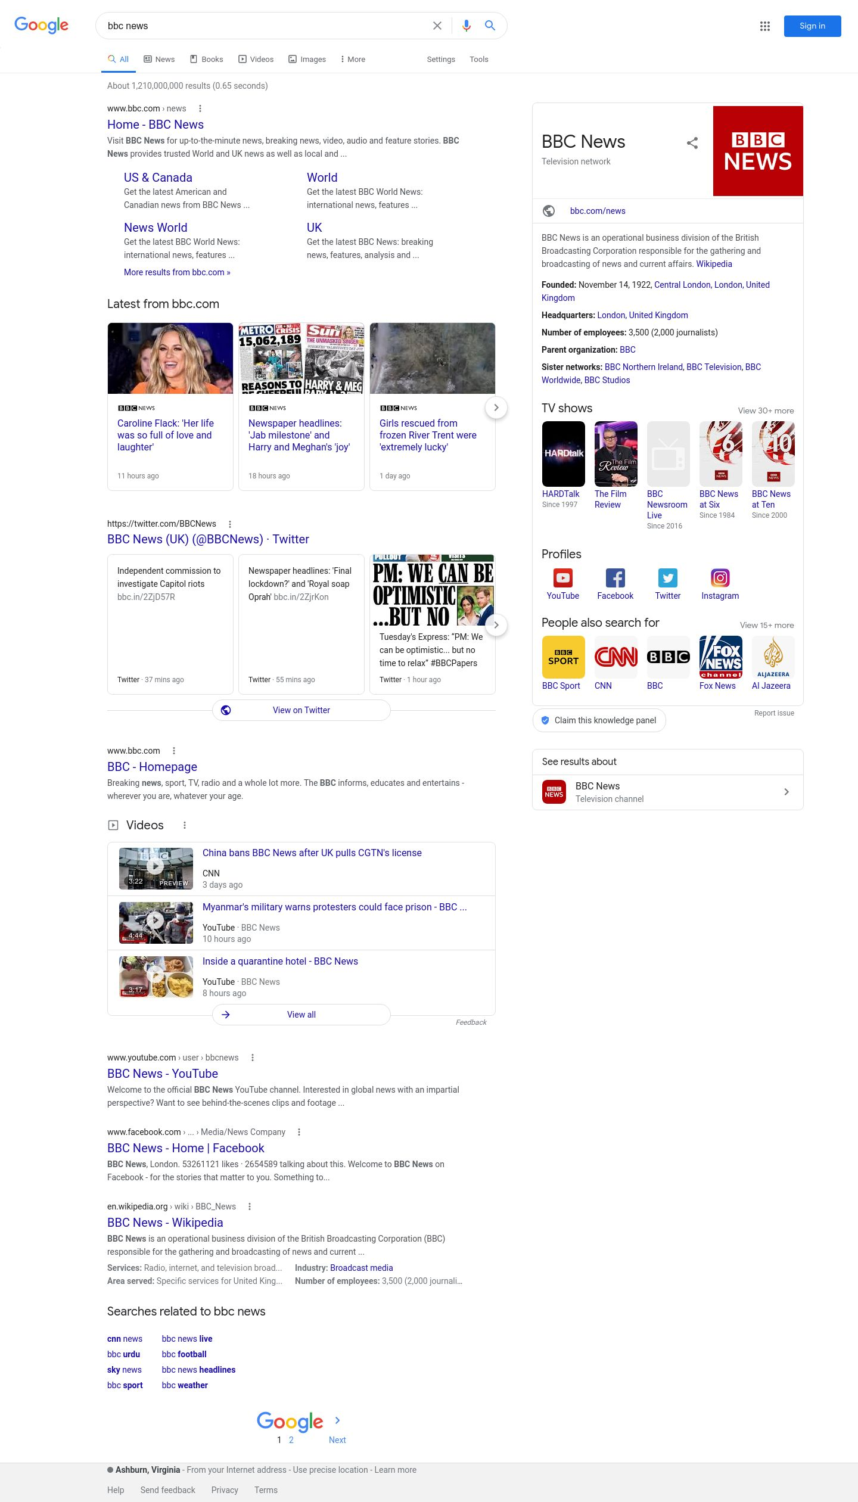Click in the bbc news search field
The width and height of the screenshot is (858, 1502).
point(265,26)
